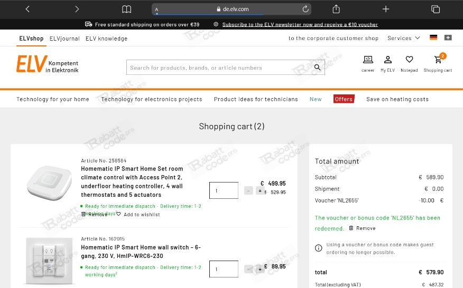The image size is (463, 288).
Task: Open the Homematic IP room climate control set title
Action: [132, 181]
